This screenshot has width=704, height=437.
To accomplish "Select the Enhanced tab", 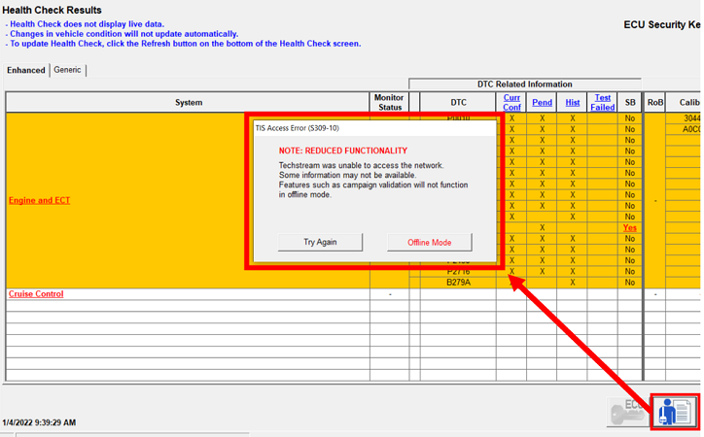I will (x=26, y=70).
